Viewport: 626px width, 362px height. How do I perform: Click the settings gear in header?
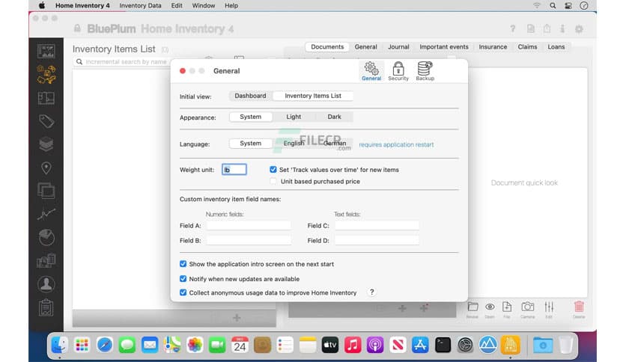point(578,29)
